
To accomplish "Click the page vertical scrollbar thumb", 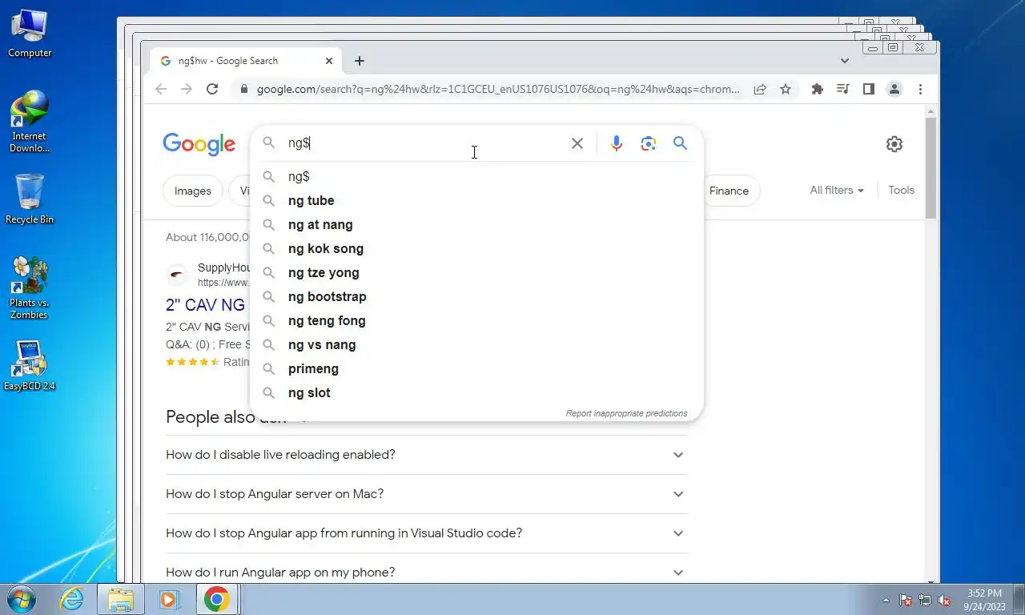I will click(x=931, y=167).
